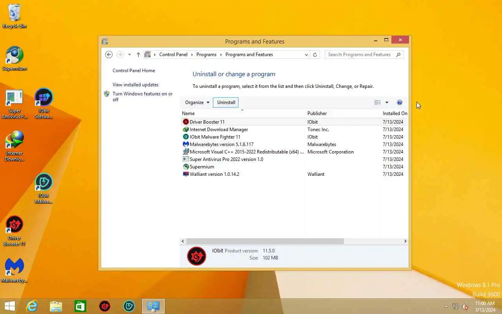Open IObit Malware Fighter taskbar icon

tap(129, 306)
